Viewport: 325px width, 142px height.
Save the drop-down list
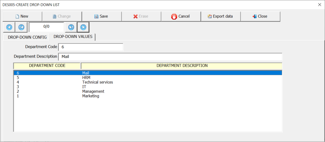click(101, 16)
